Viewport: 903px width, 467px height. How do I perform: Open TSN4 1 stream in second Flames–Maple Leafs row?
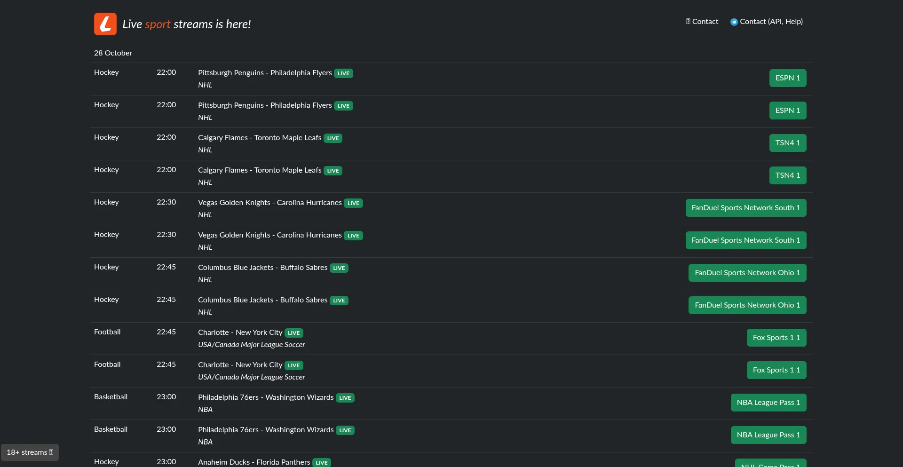point(788,175)
